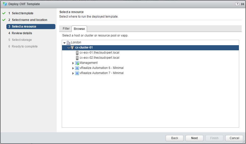
Task: Cancel the OVF deployment wizard
Action: 234,138
